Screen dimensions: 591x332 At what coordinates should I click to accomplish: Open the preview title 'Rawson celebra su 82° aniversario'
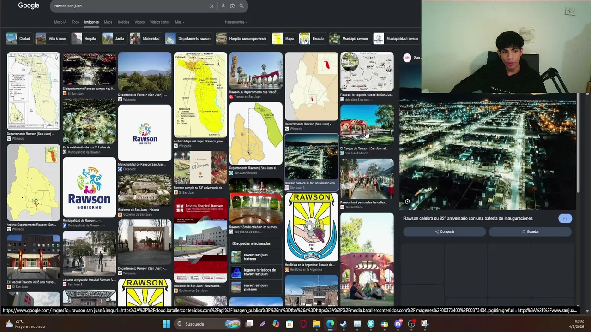pos(468,219)
